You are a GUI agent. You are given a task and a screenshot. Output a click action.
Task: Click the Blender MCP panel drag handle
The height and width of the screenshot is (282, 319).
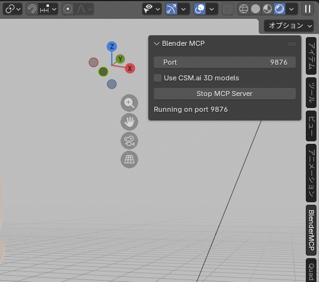(x=292, y=44)
